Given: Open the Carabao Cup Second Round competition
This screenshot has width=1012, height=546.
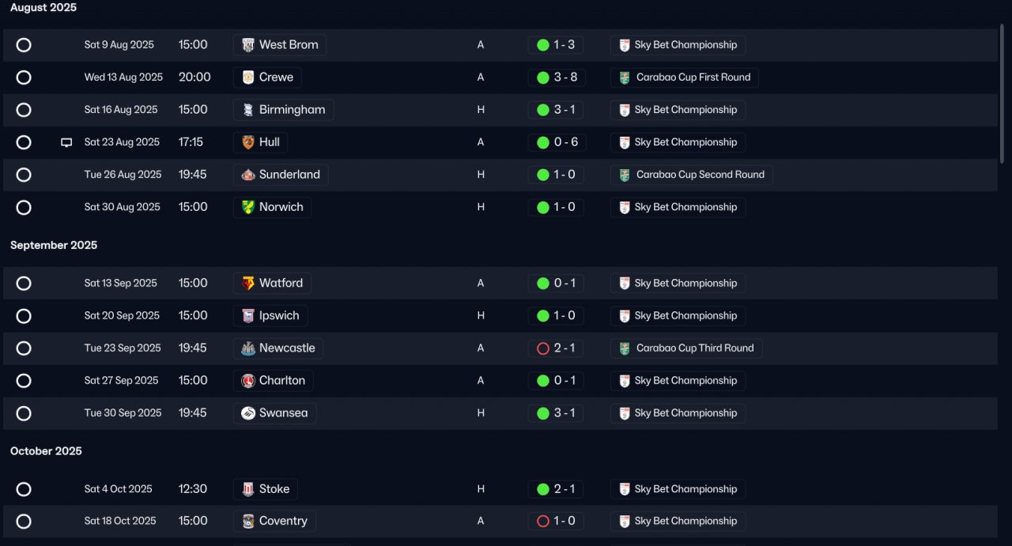Looking at the screenshot, I should [692, 175].
